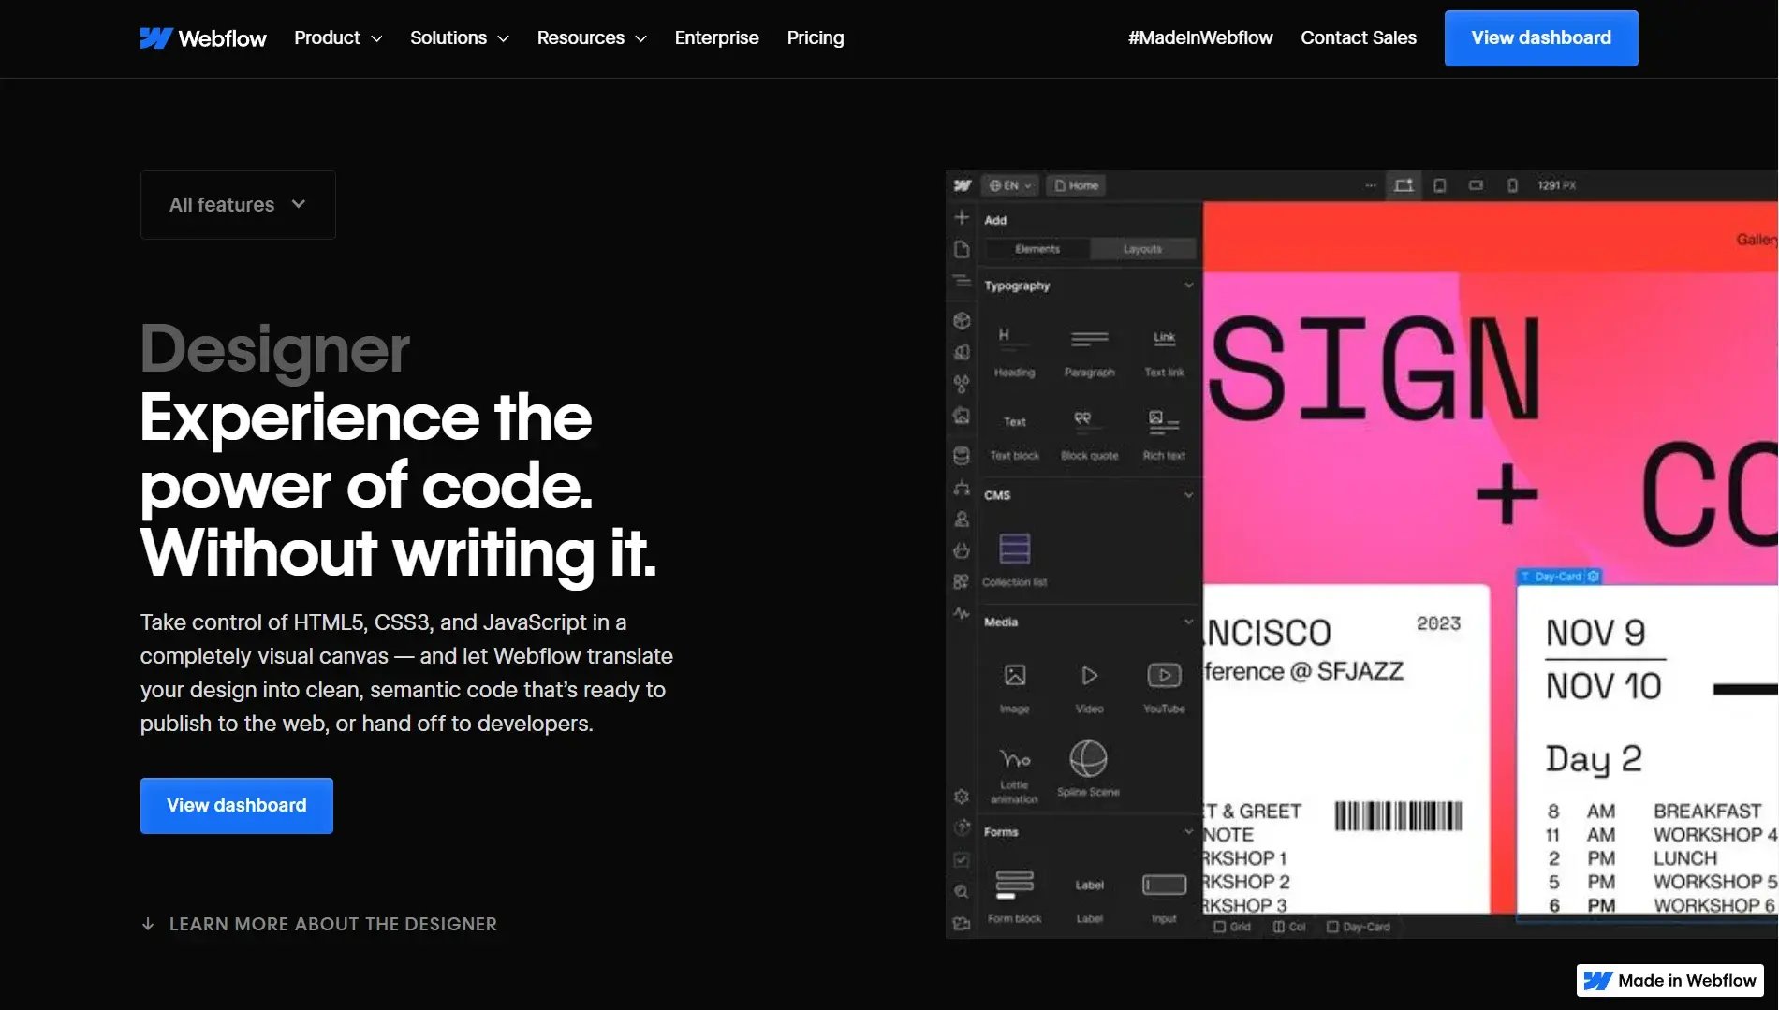Open the Enterprise page
The height and width of the screenshot is (1010, 1779).
click(x=716, y=38)
